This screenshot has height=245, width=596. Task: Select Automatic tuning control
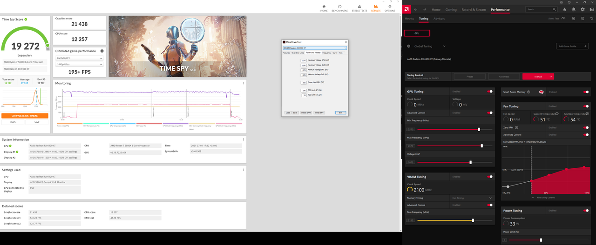(x=504, y=76)
